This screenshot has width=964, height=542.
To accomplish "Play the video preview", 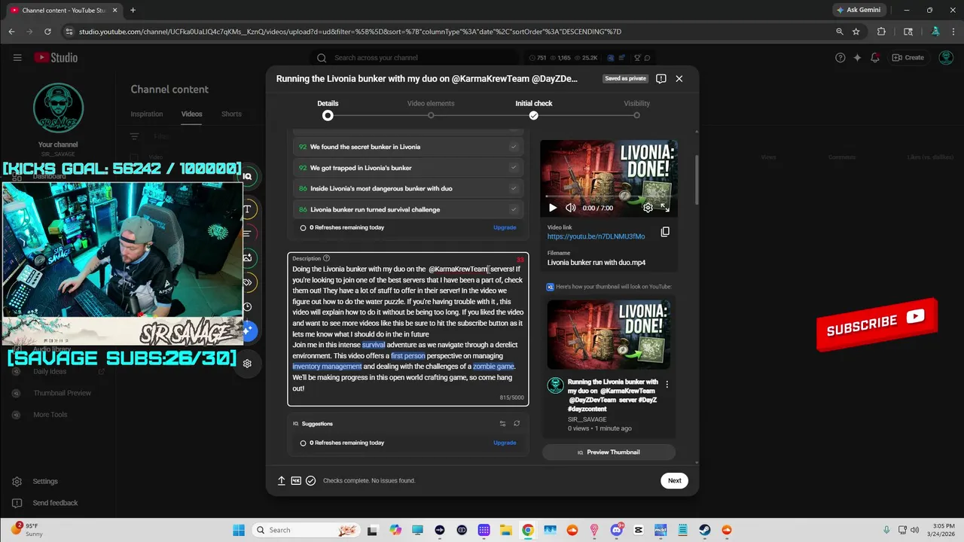I will (553, 208).
